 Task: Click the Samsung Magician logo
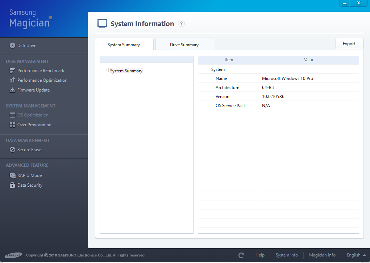[x=31, y=19]
